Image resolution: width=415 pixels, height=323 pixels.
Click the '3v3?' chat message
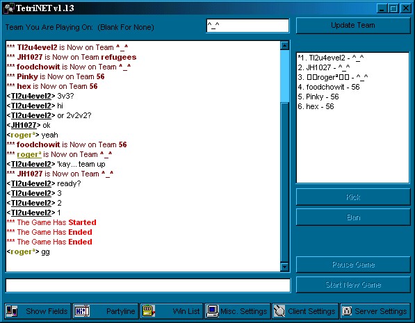(40, 96)
